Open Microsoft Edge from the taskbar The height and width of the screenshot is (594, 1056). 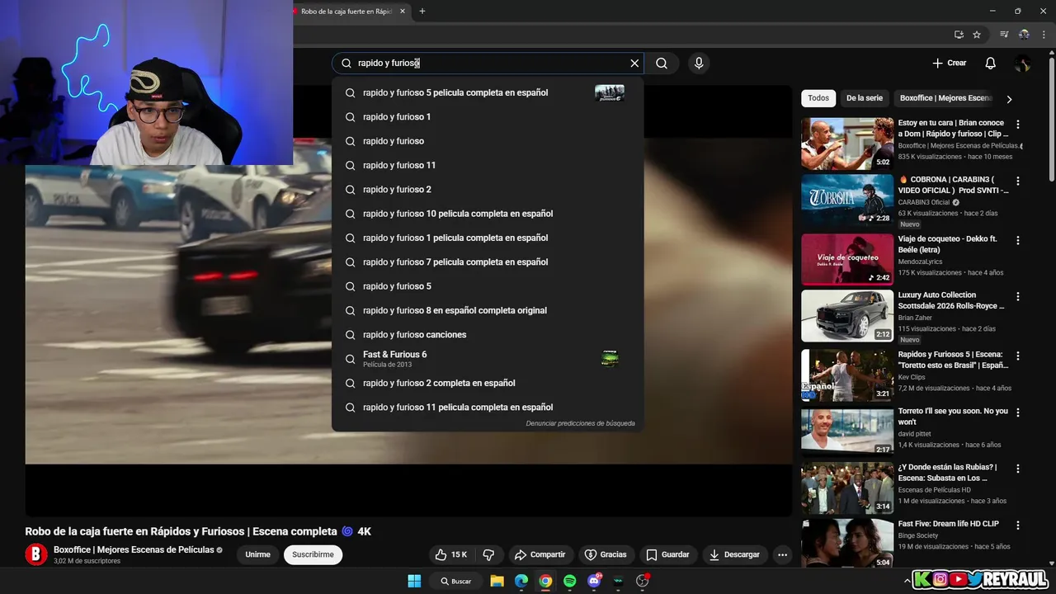pyautogui.click(x=521, y=581)
